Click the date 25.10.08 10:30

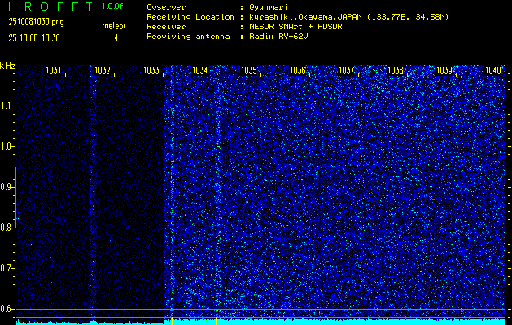click(34, 38)
